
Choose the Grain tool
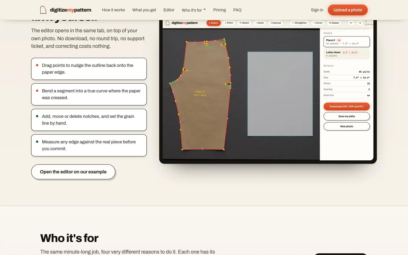click(260, 23)
